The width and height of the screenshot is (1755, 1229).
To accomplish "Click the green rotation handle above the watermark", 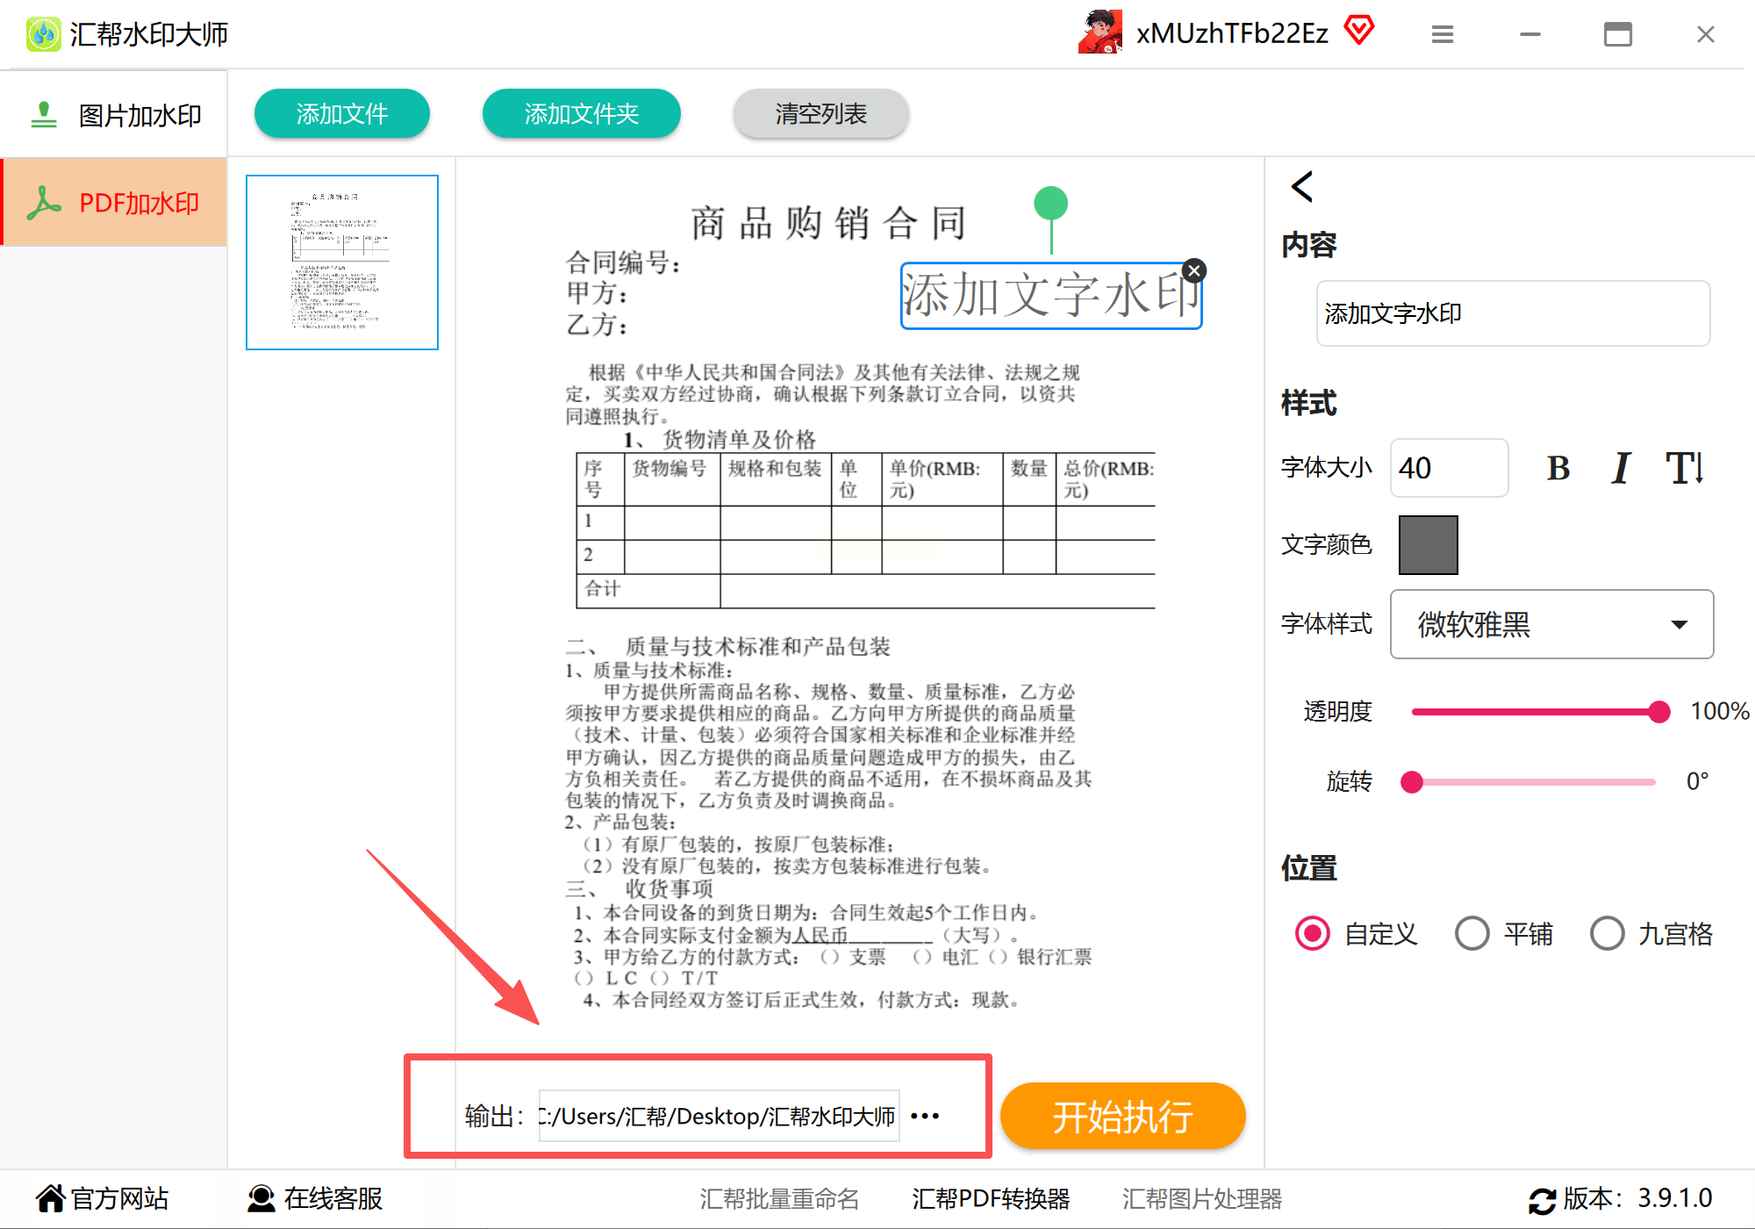I will pyautogui.click(x=1050, y=204).
